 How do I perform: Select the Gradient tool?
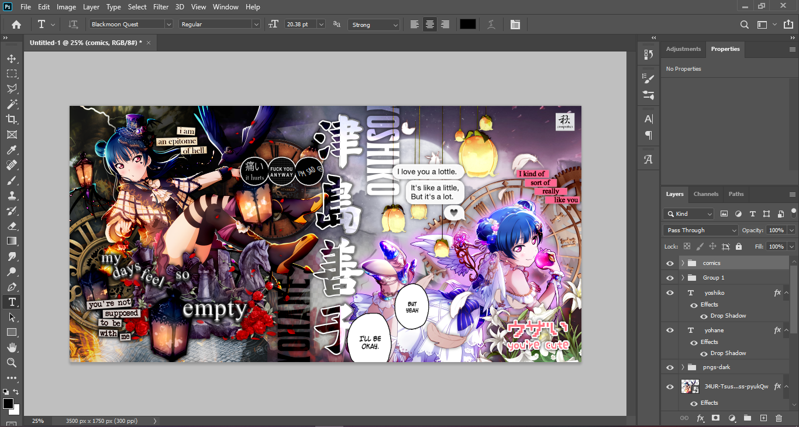11,241
